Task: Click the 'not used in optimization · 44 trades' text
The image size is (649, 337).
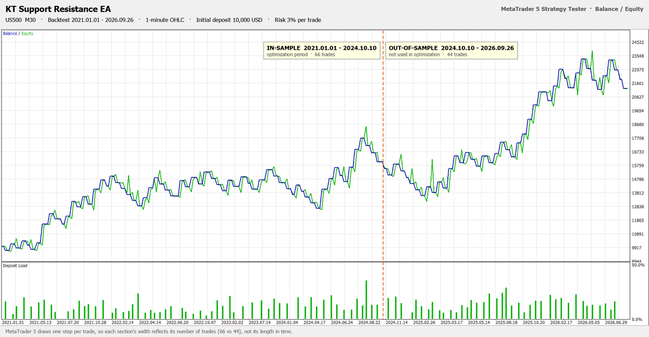Action: pyautogui.click(x=428, y=55)
